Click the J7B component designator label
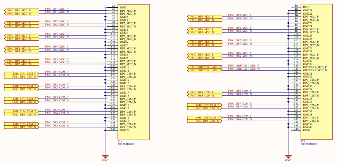 (x=303, y=141)
